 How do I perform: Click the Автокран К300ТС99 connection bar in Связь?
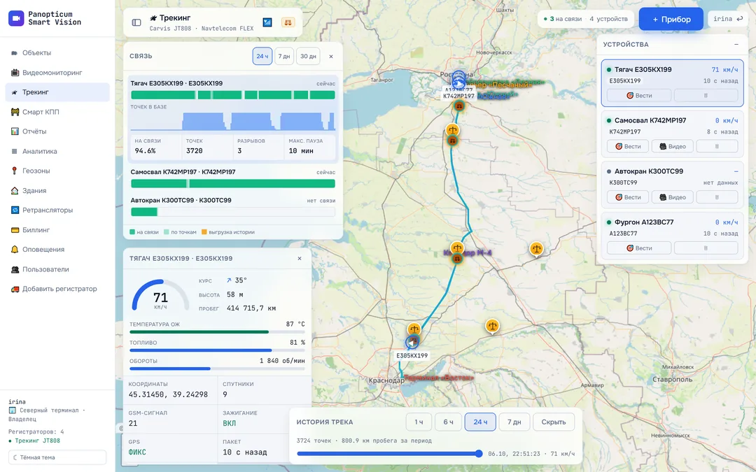coord(233,212)
